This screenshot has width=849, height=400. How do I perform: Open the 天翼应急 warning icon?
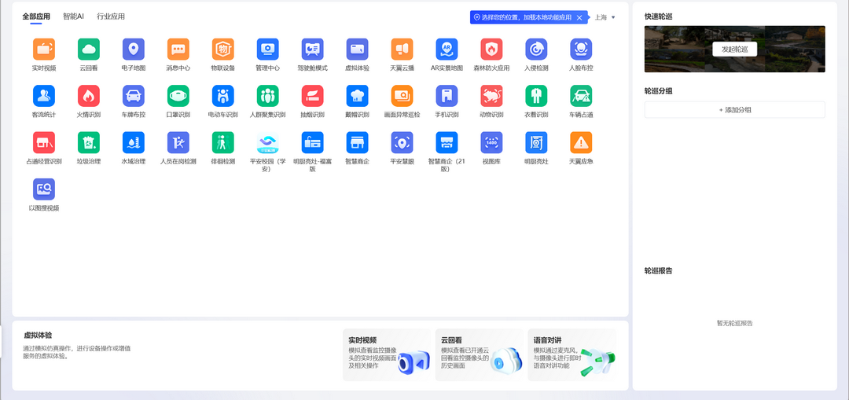(581, 142)
